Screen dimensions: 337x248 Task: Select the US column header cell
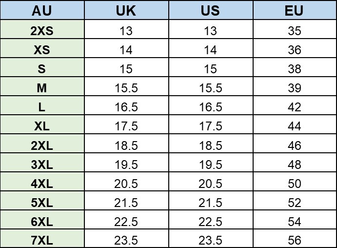(211, 10)
